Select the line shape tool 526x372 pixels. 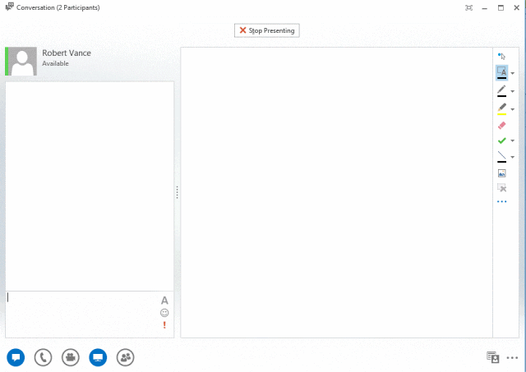(501, 157)
